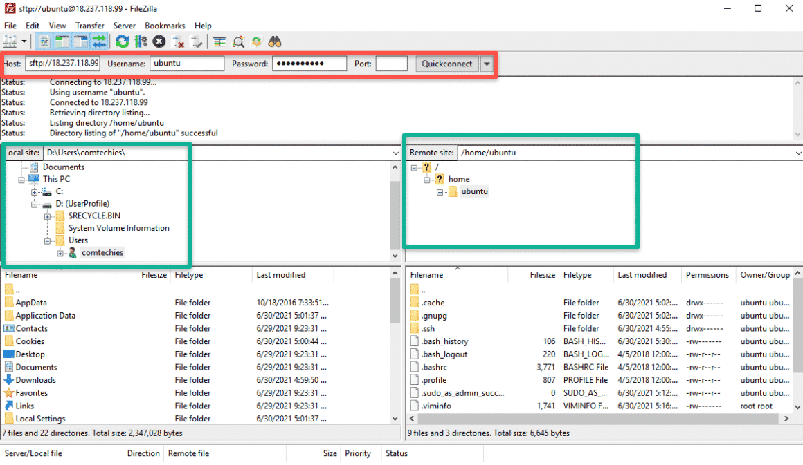
Task: Click the Host input field
Action: point(62,64)
